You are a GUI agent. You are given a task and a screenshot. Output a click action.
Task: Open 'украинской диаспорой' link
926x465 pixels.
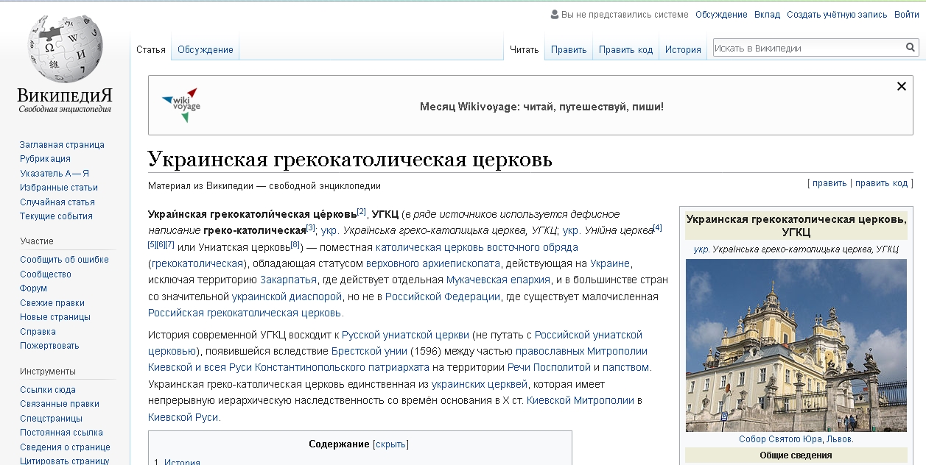pos(287,297)
